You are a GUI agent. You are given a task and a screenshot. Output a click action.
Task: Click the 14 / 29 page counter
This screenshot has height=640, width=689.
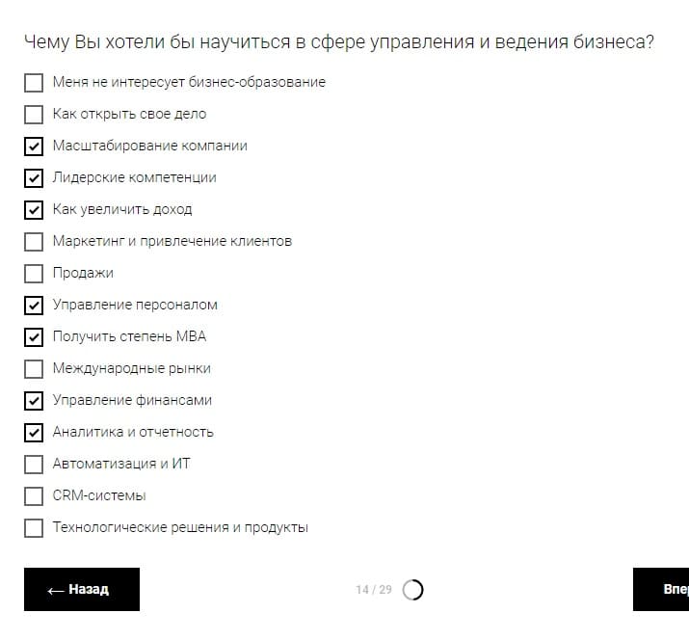tap(374, 590)
